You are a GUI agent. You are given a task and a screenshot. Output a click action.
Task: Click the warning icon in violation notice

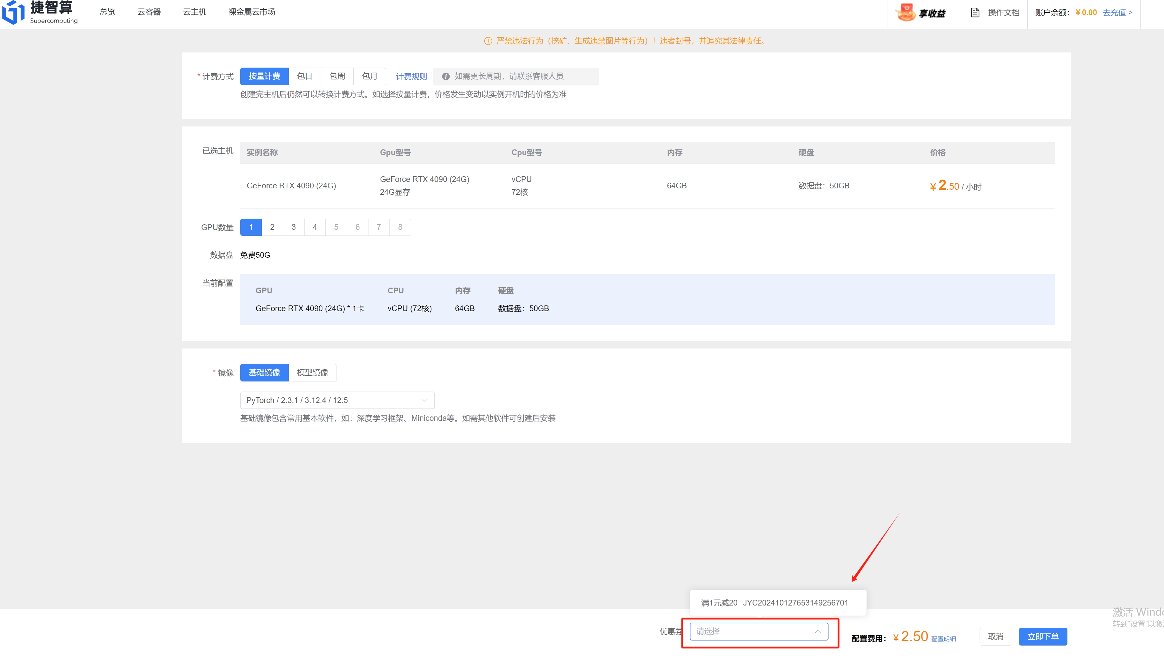tap(488, 41)
